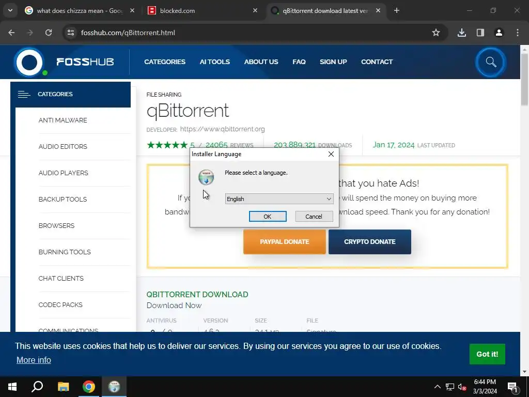Bookmark this page with star icon

click(436, 33)
